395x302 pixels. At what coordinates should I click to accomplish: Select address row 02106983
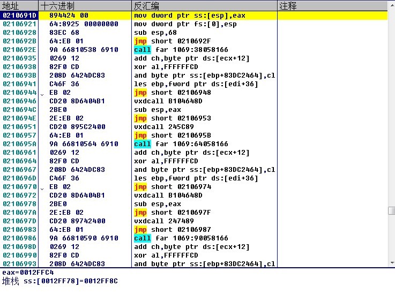[x=19, y=229]
